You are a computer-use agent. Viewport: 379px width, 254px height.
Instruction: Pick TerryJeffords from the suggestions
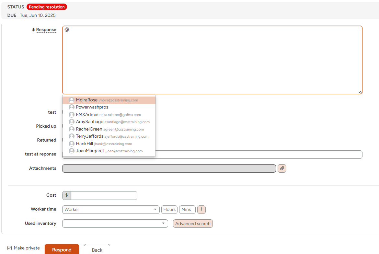[90, 136]
